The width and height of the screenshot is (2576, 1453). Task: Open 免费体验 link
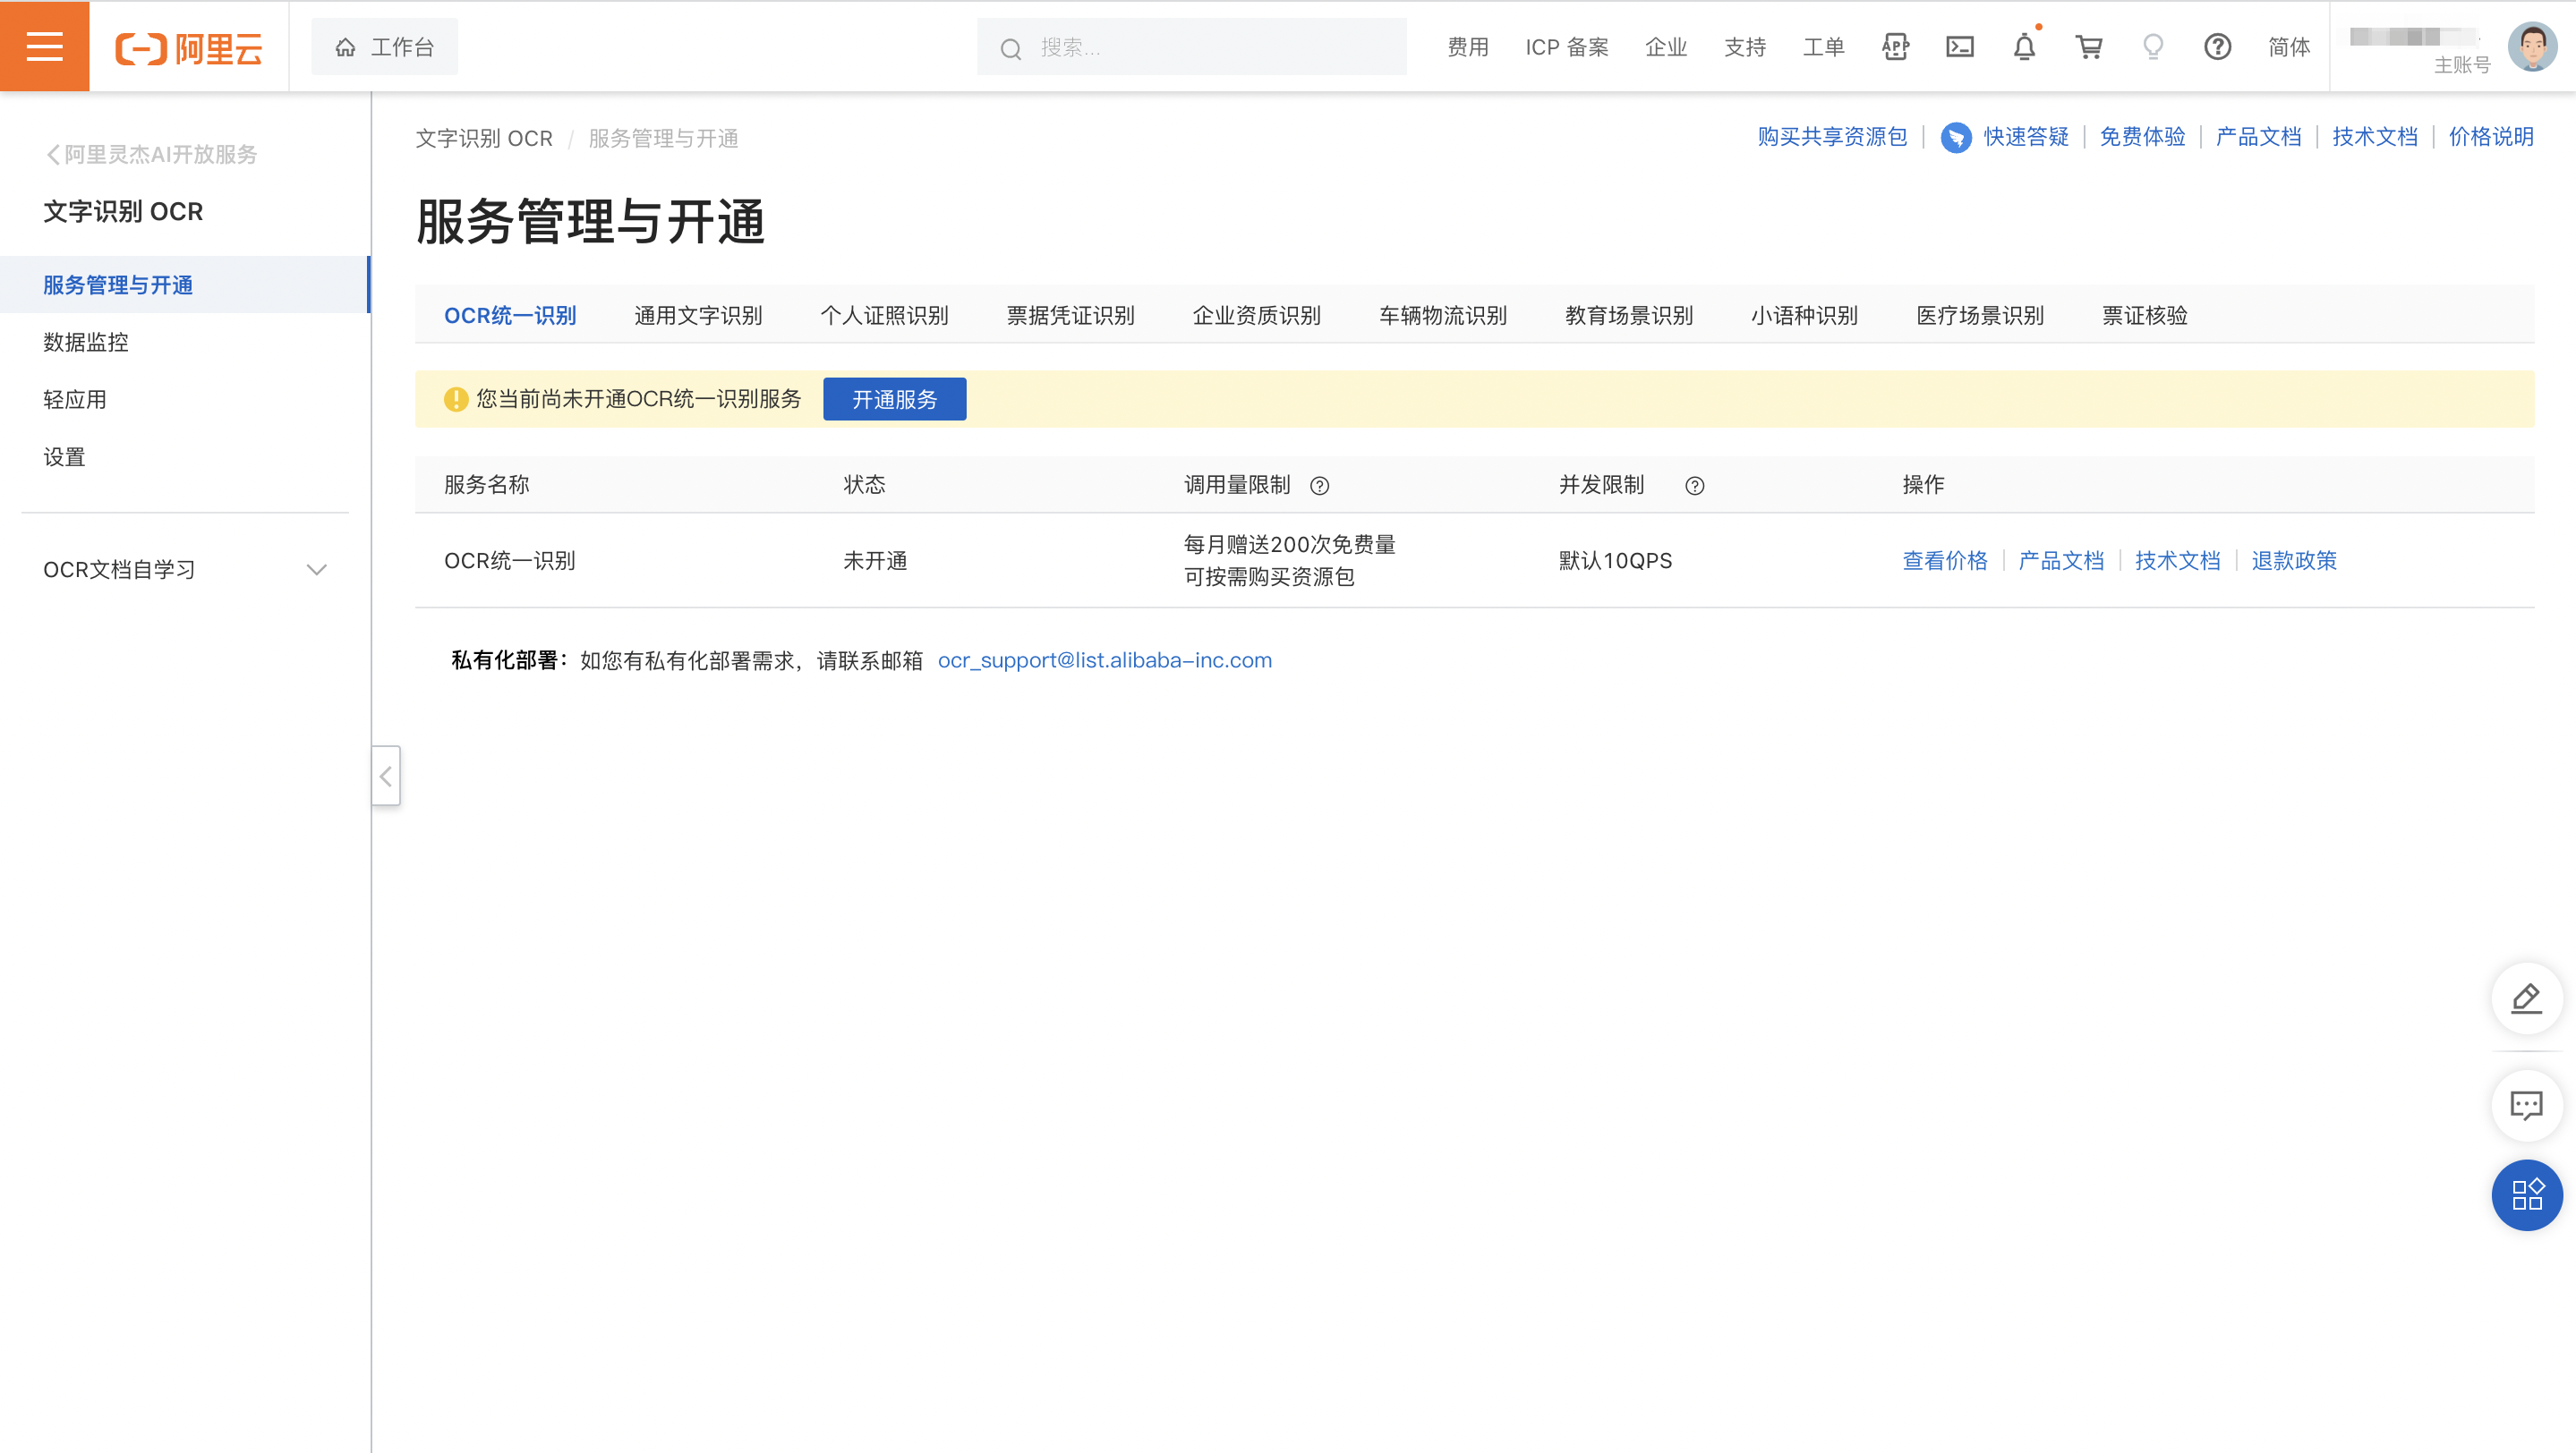2142,136
